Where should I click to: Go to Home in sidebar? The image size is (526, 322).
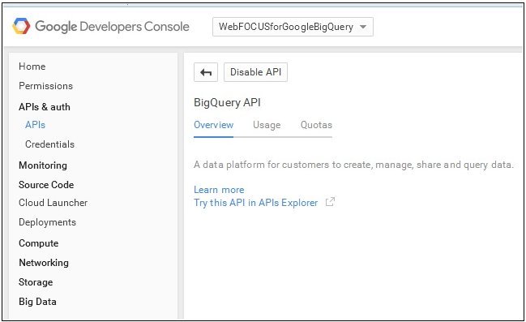[x=32, y=67]
